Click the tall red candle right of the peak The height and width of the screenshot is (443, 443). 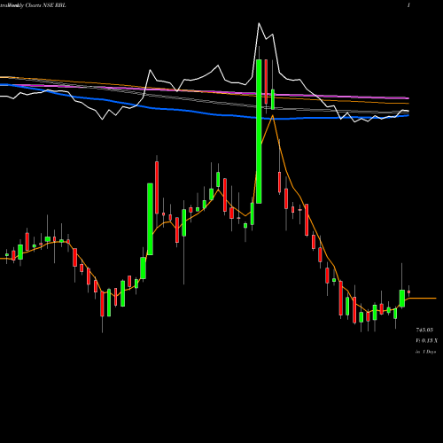pos(266,82)
